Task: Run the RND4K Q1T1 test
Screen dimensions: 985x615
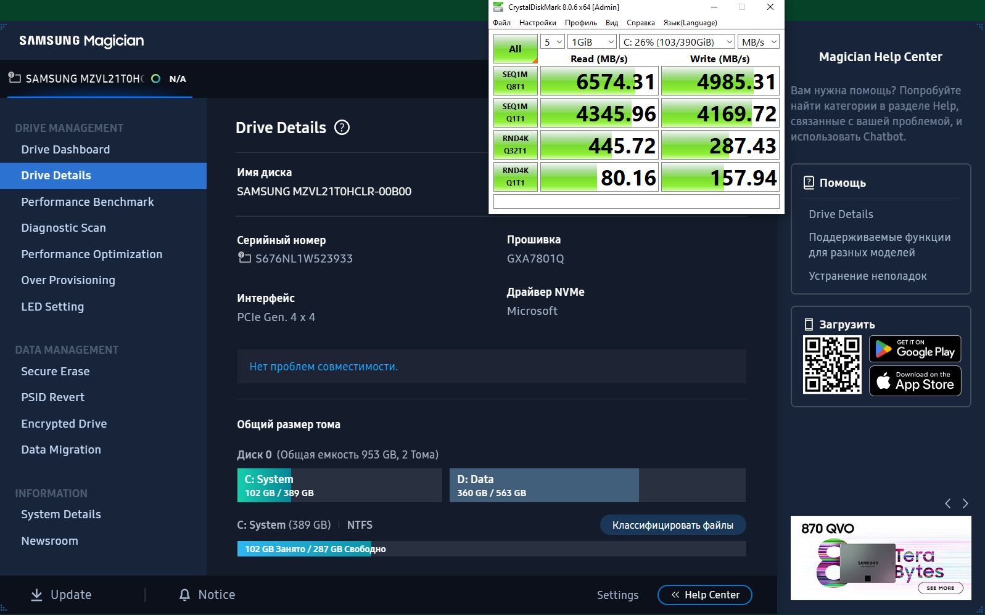Action: click(516, 177)
